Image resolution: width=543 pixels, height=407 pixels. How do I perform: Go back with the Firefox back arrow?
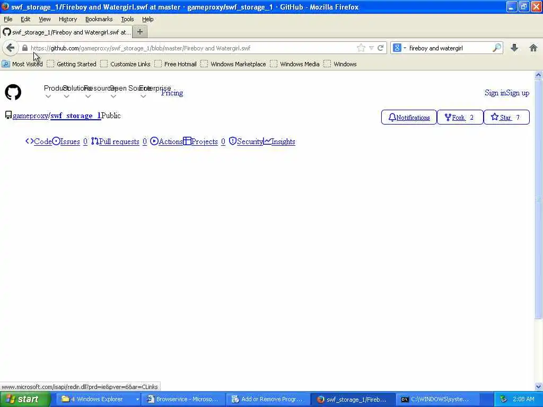[10, 48]
